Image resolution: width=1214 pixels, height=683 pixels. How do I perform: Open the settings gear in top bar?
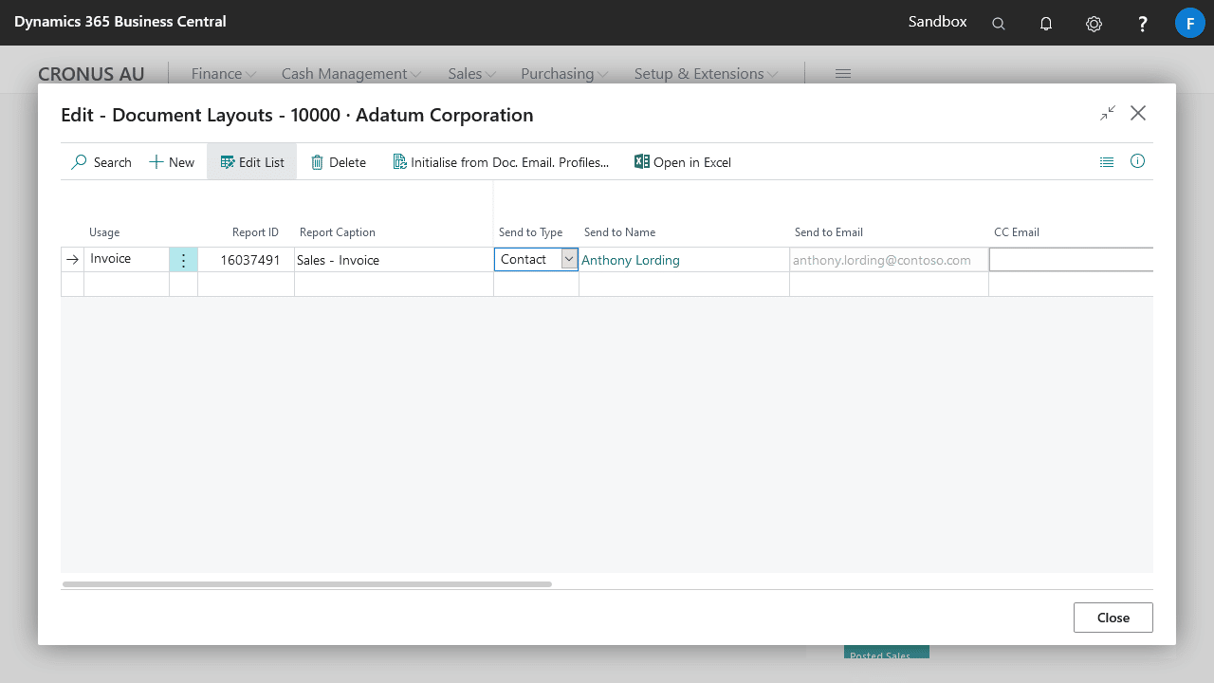(x=1094, y=24)
